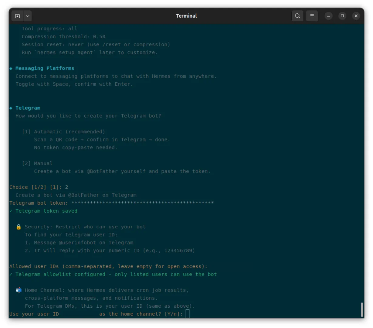The image size is (373, 328).
Task: Click the terminal scrollbar handle
Action: [x=362, y=310]
